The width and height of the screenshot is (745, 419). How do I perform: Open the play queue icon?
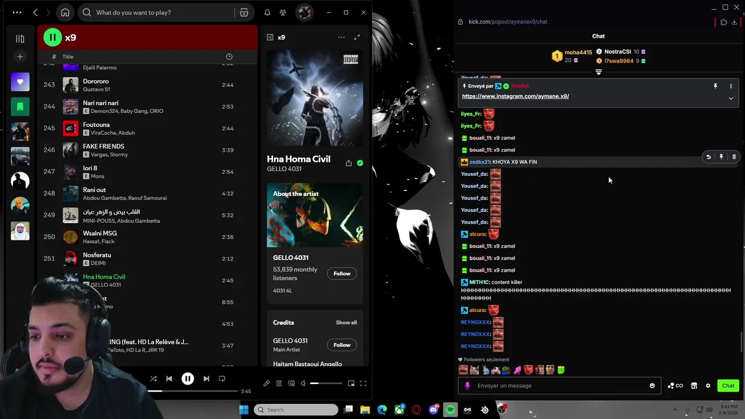(x=279, y=384)
